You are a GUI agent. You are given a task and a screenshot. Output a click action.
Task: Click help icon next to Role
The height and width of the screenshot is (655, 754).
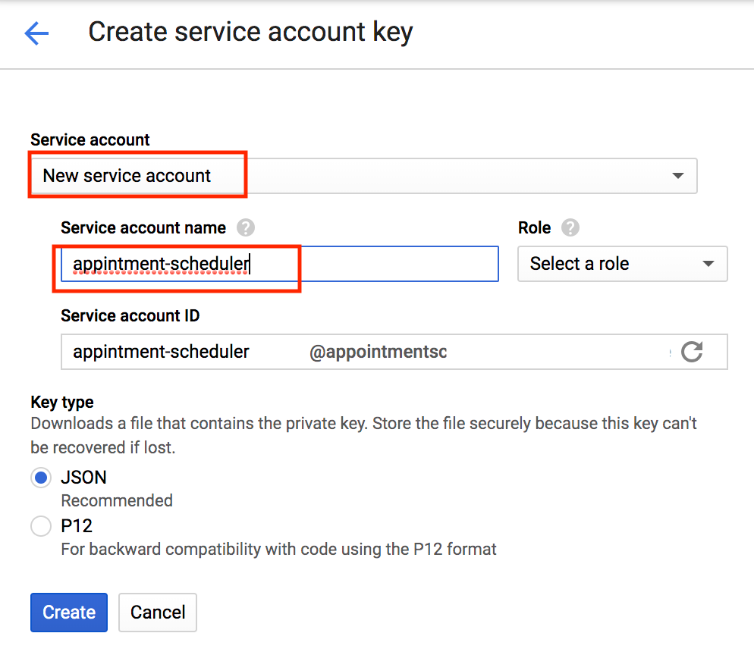pos(570,228)
